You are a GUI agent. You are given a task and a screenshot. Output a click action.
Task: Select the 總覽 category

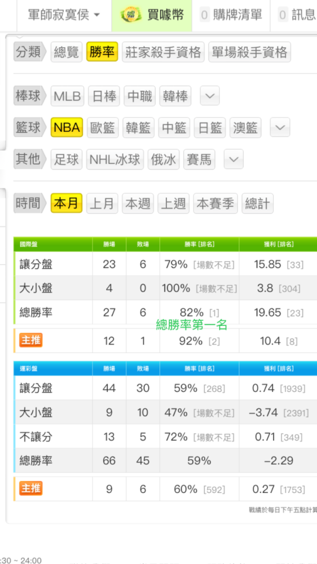pos(67,52)
